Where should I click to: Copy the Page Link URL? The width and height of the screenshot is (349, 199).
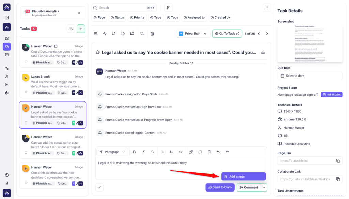pos(338,161)
